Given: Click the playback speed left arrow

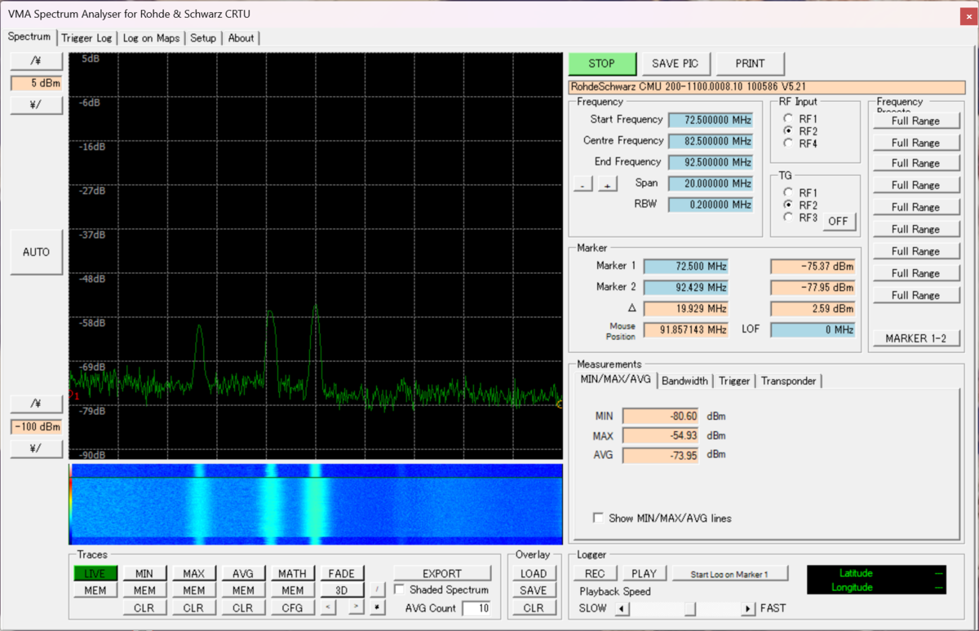Looking at the screenshot, I should 621,608.
